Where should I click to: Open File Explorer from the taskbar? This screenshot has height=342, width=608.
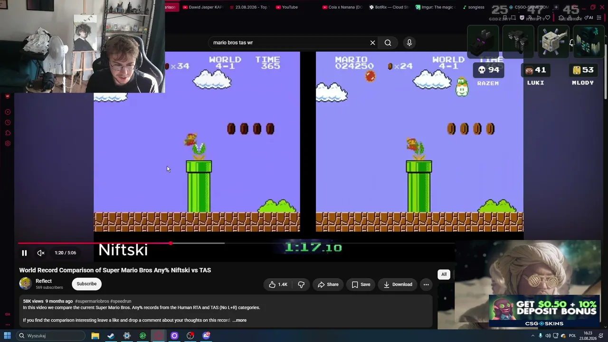click(x=95, y=336)
